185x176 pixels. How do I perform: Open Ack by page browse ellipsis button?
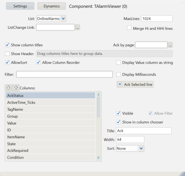tap(170, 45)
